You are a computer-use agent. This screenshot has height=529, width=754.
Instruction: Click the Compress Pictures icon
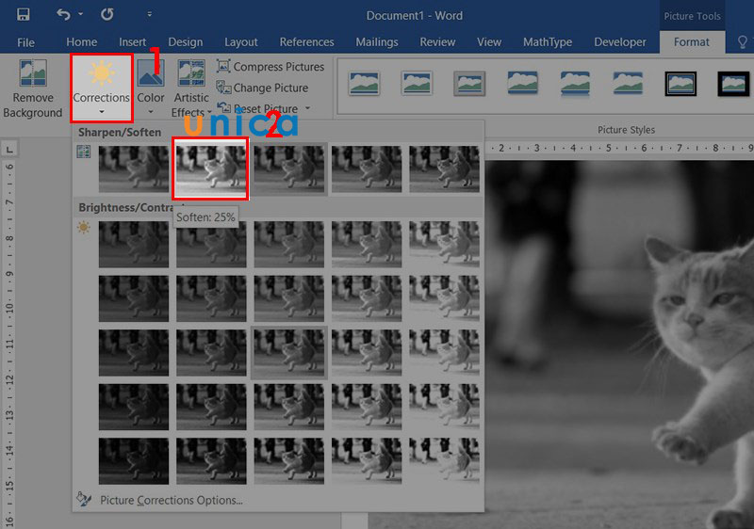(x=223, y=67)
